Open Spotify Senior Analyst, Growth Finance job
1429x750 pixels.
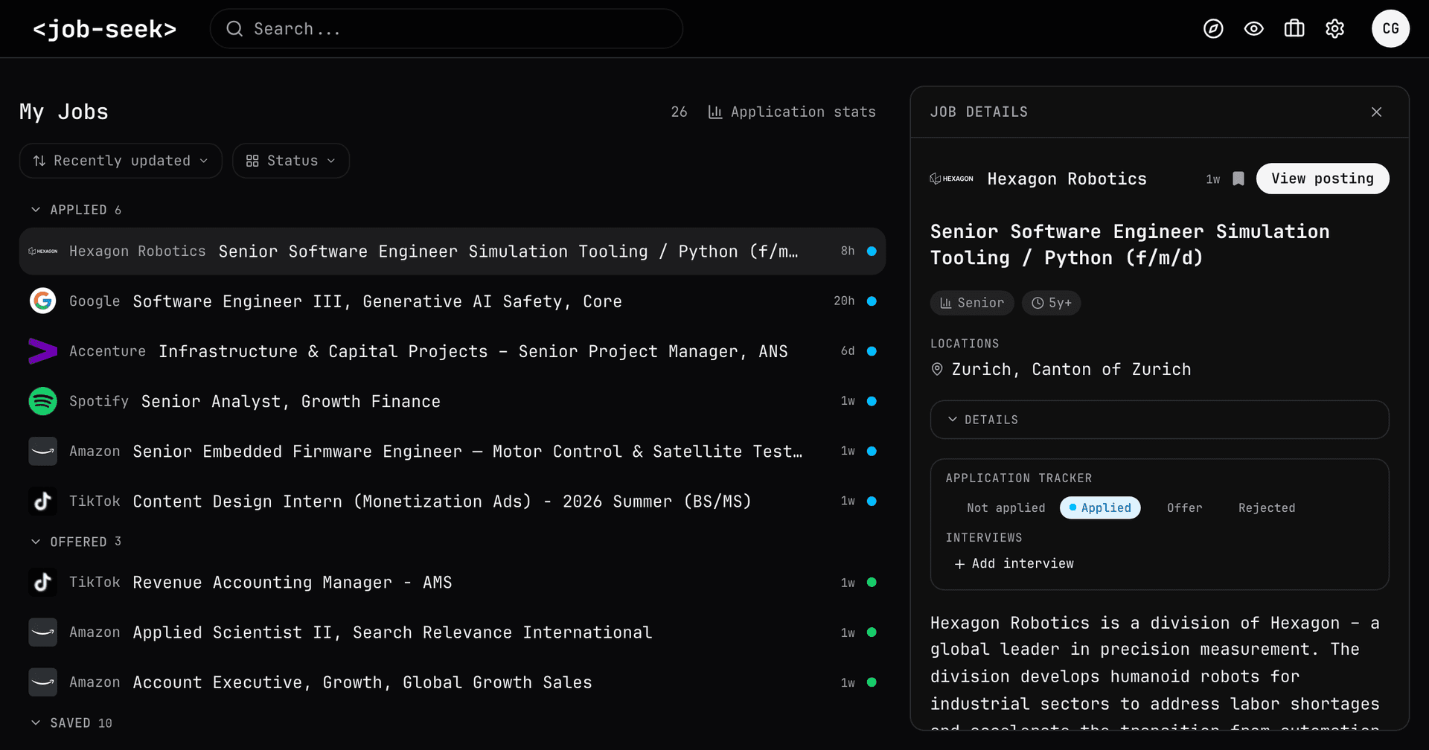453,401
